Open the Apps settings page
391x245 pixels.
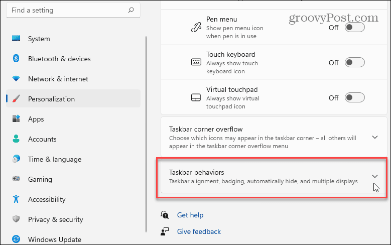(x=73, y=119)
